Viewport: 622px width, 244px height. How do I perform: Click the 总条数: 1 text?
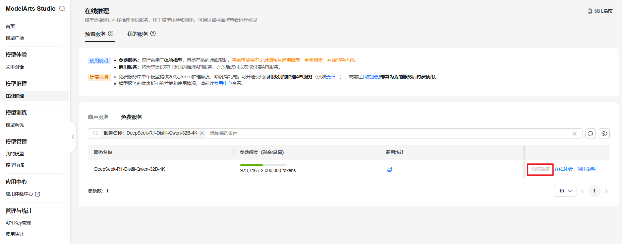(x=98, y=191)
